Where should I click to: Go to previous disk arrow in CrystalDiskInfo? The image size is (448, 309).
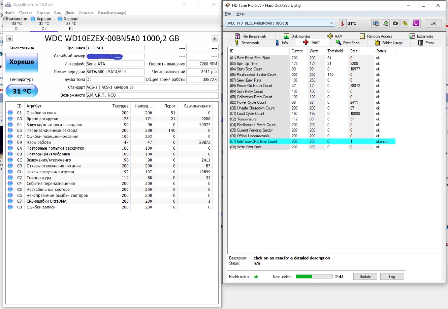pos(10,39)
